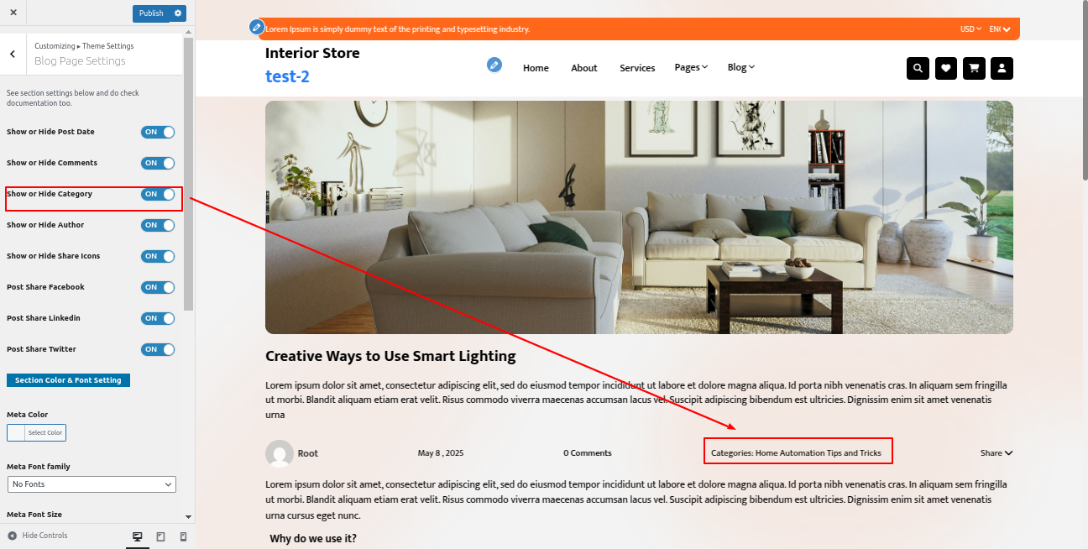The height and width of the screenshot is (549, 1088).
Task: Open the wishlist heart icon
Action: click(x=946, y=69)
